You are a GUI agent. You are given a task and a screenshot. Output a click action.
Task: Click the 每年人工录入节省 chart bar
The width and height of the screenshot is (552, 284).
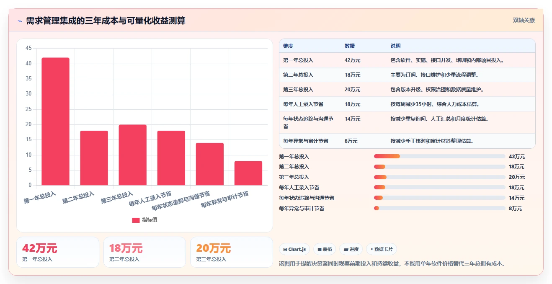pyautogui.click(x=171, y=158)
